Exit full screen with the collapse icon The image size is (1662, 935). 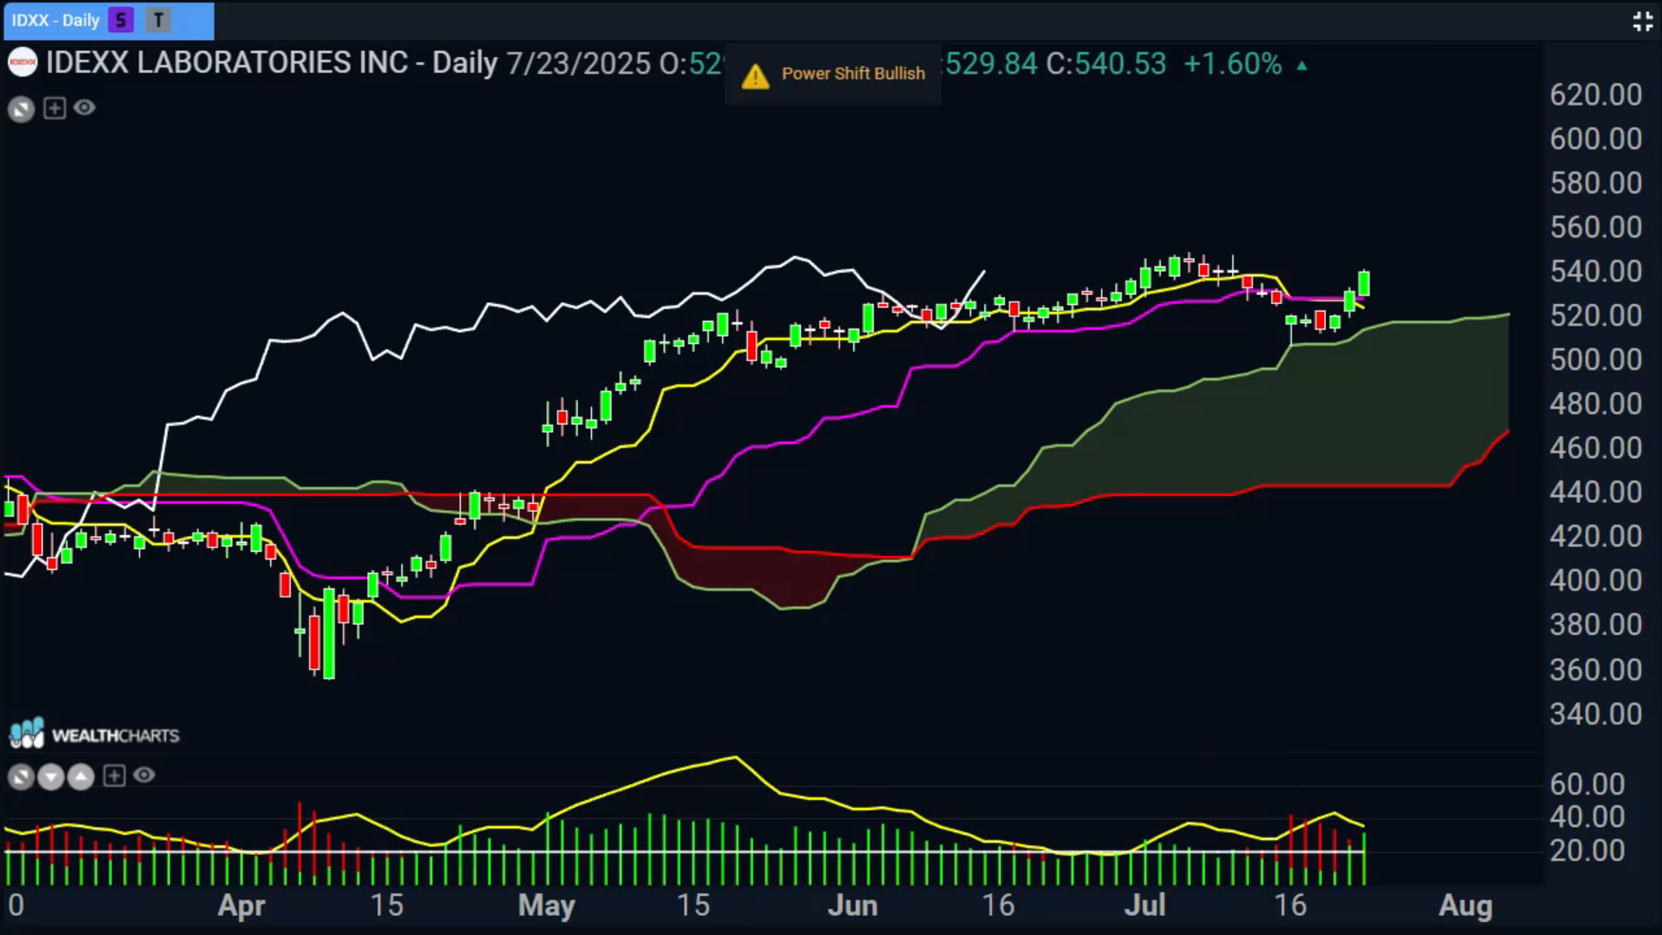(1642, 21)
